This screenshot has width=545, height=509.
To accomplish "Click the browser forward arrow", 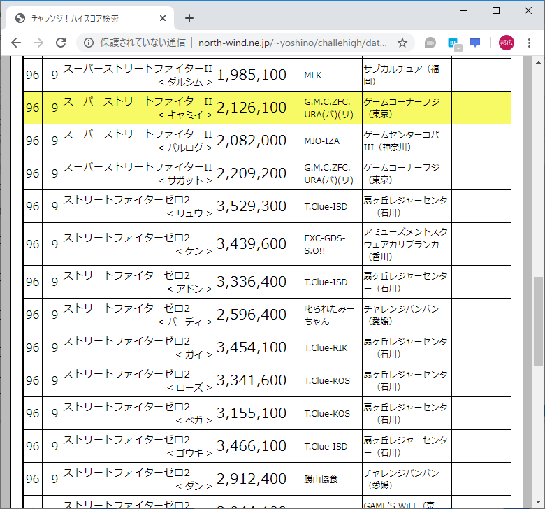I will pos(38,43).
